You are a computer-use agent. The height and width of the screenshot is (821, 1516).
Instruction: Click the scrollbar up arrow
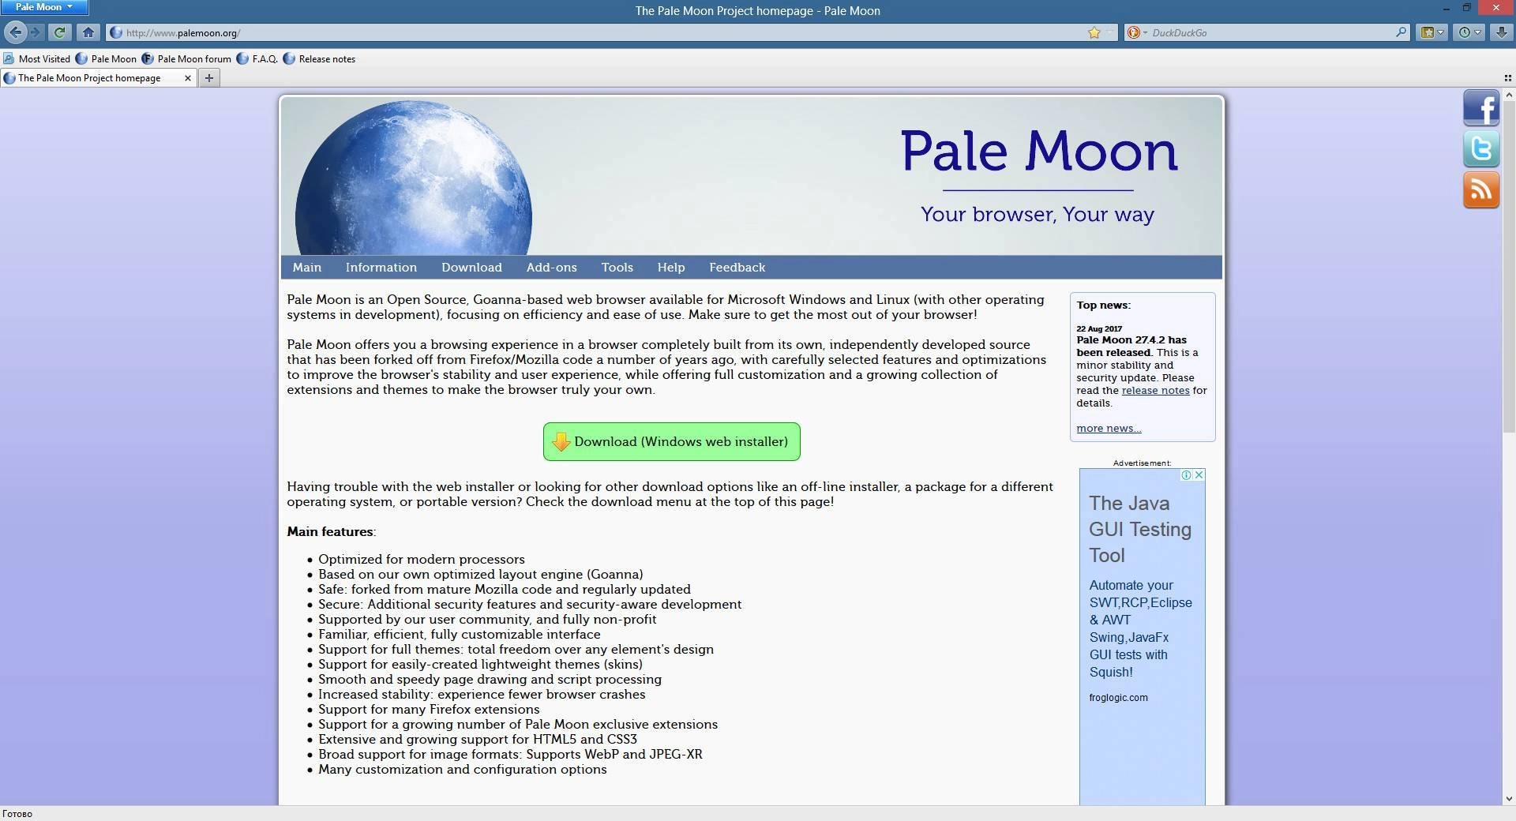tap(1508, 93)
